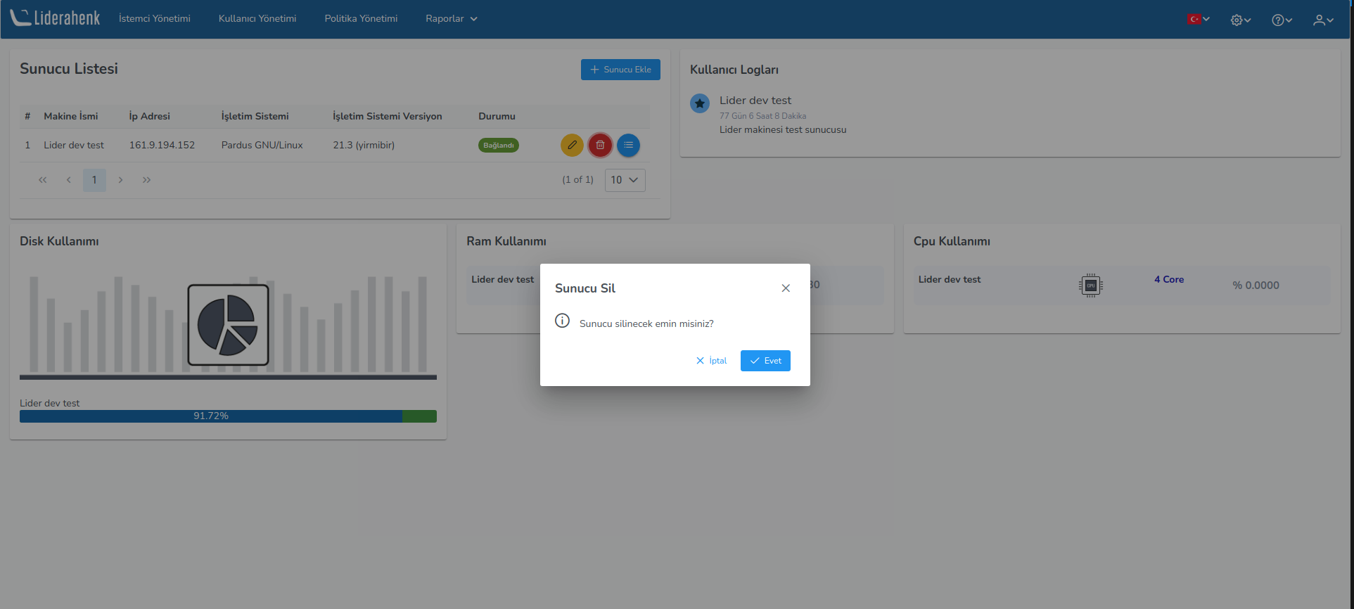Expand the Raporlar dropdown menu
This screenshot has height=609, width=1354.
click(x=452, y=18)
